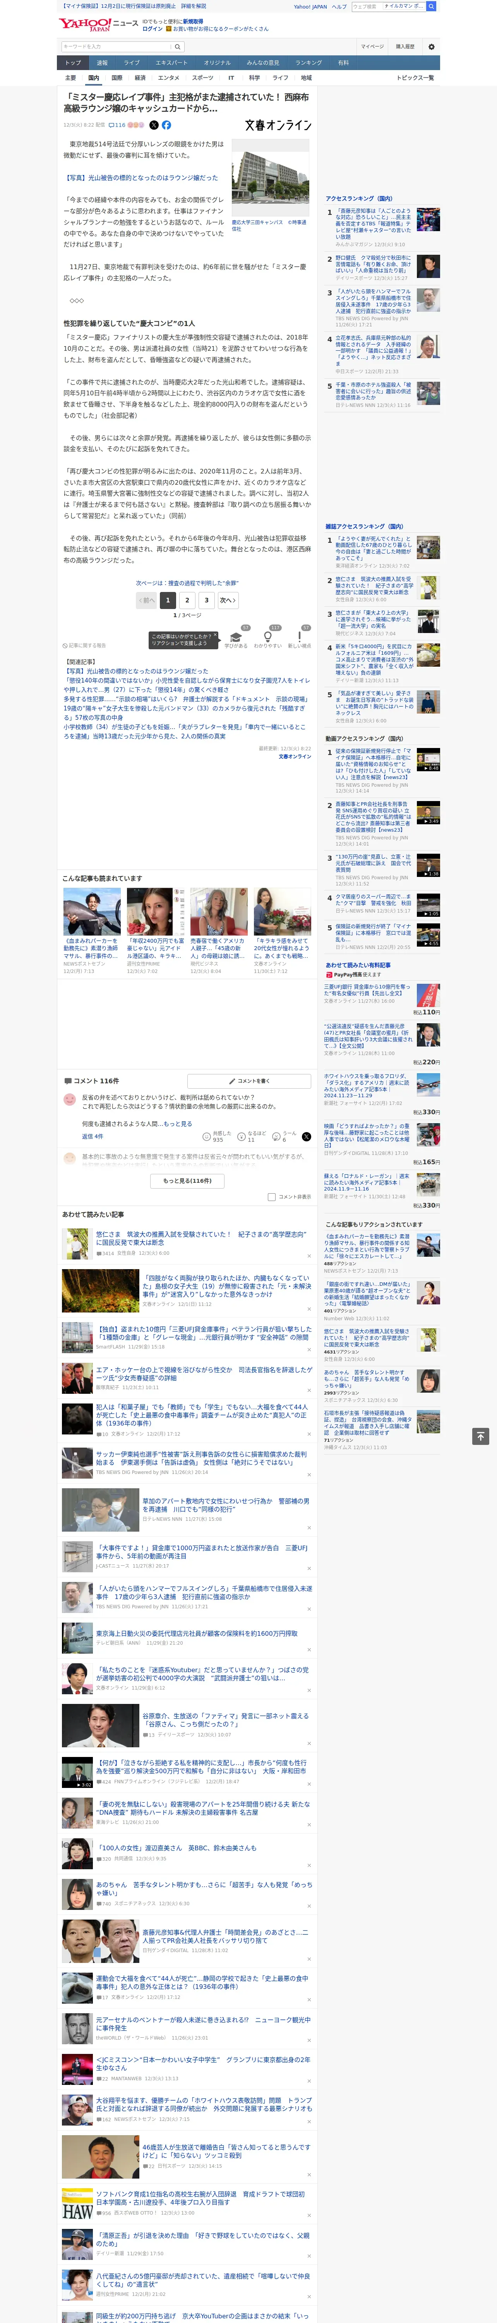Viewport: 497px width, 2323px height.
Task: Click the back-to-top arrow button
Action: point(480,1436)
